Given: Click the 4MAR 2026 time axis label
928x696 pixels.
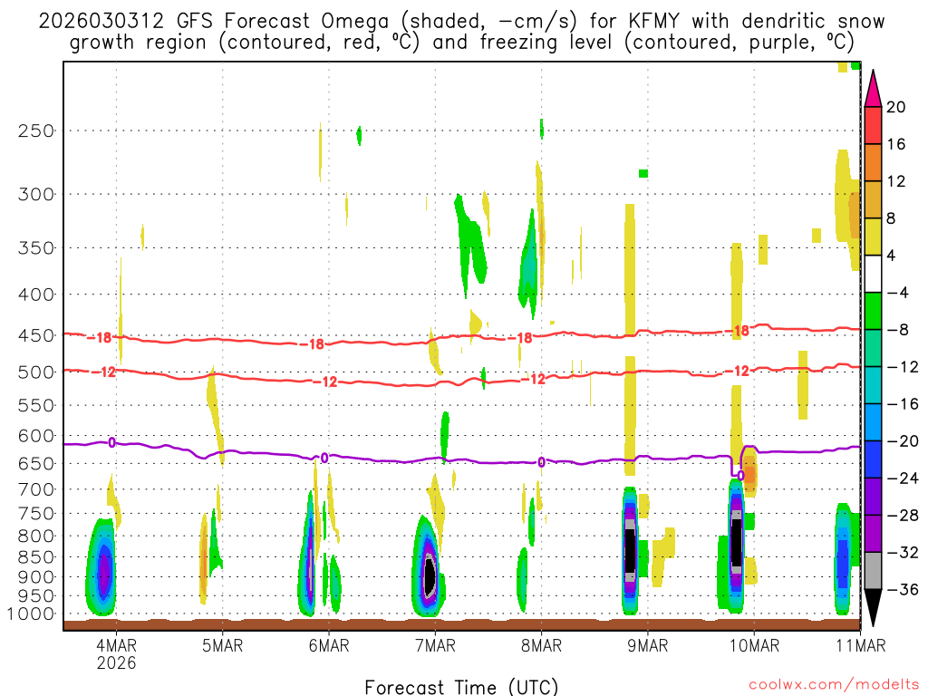Looking at the screenshot, I should (x=116, y=653).
